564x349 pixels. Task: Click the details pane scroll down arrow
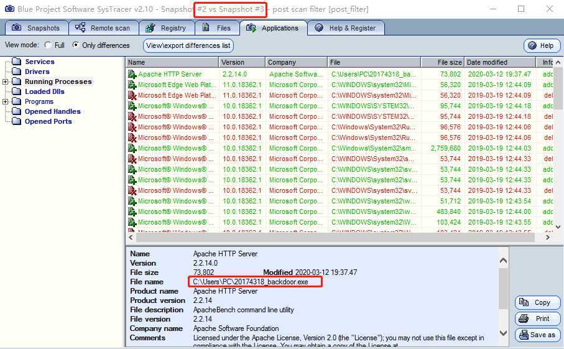click(x=504, y=333)
